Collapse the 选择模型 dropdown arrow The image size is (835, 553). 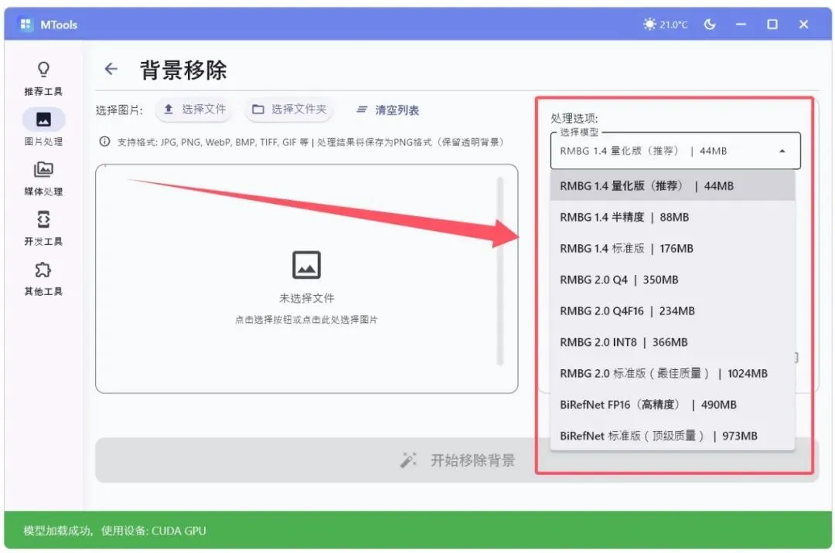point(782,151)
